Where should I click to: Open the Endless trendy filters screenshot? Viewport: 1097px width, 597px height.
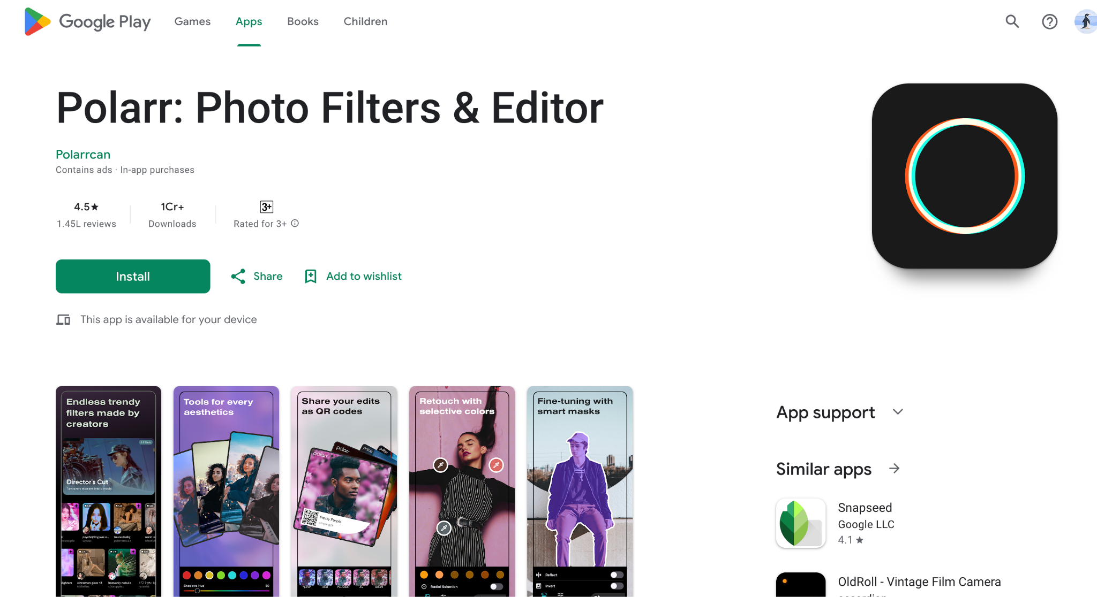point(108,492)
